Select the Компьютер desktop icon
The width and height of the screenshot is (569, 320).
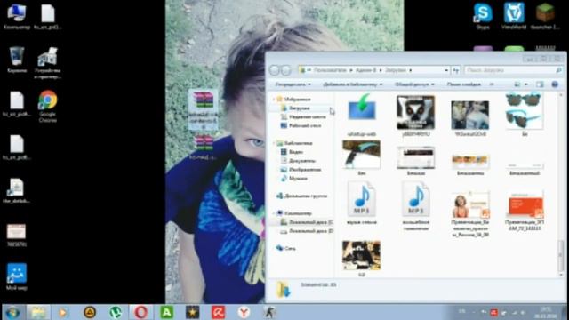pos(17,16)
